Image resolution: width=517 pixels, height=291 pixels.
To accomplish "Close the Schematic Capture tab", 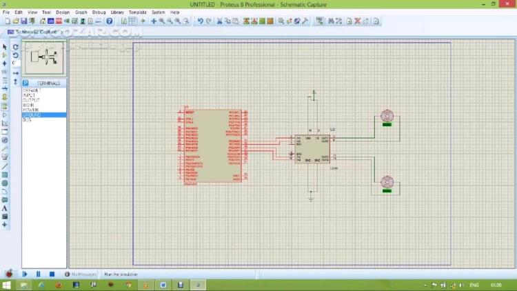I will pyautogui.click(x=61, y=32).
